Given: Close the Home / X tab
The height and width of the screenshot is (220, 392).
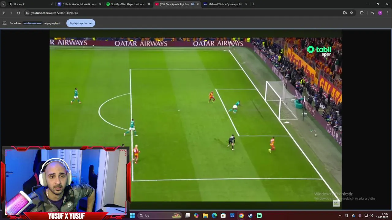Looking at the screenshot, I should [51, 4].
